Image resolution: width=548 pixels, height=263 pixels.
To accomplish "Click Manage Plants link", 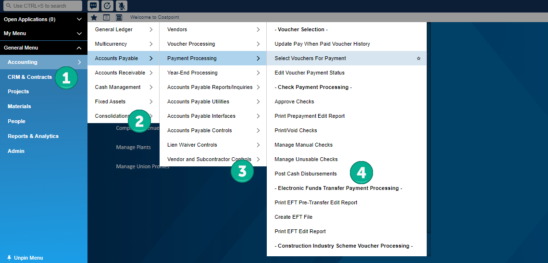I will (x=133, y=147).
